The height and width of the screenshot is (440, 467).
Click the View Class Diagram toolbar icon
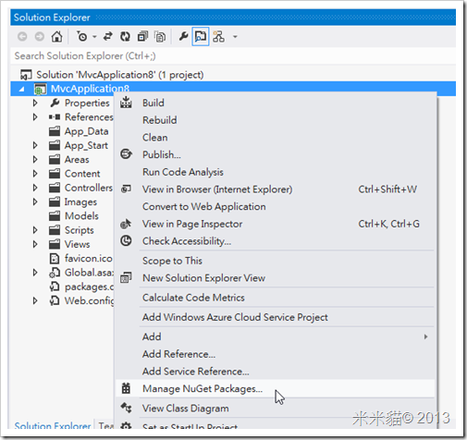[218, 37]
